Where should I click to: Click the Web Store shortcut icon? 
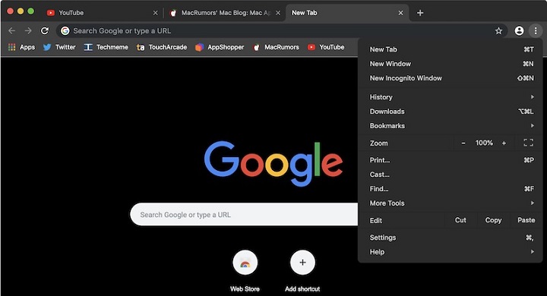(x=245, y=263)
